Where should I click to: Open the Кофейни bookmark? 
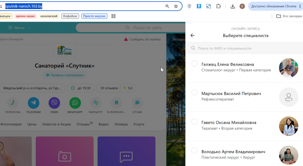[70, 16]
